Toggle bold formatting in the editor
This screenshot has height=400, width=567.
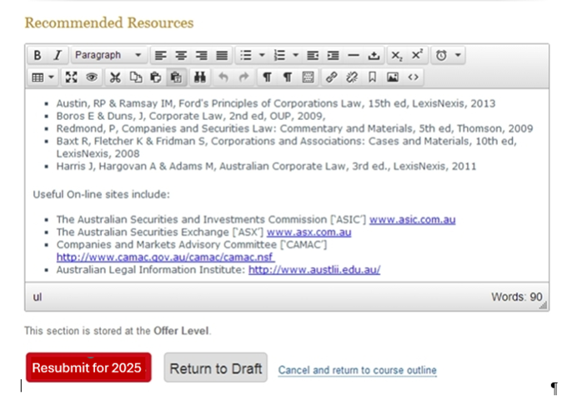[38, 55]
